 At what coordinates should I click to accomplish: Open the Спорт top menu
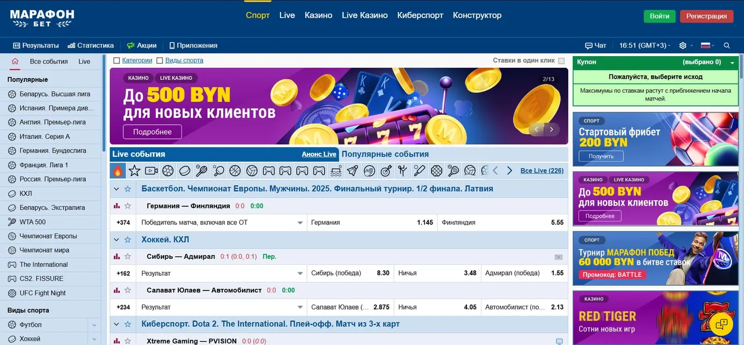pyautogui.click(x=258, y=15)
